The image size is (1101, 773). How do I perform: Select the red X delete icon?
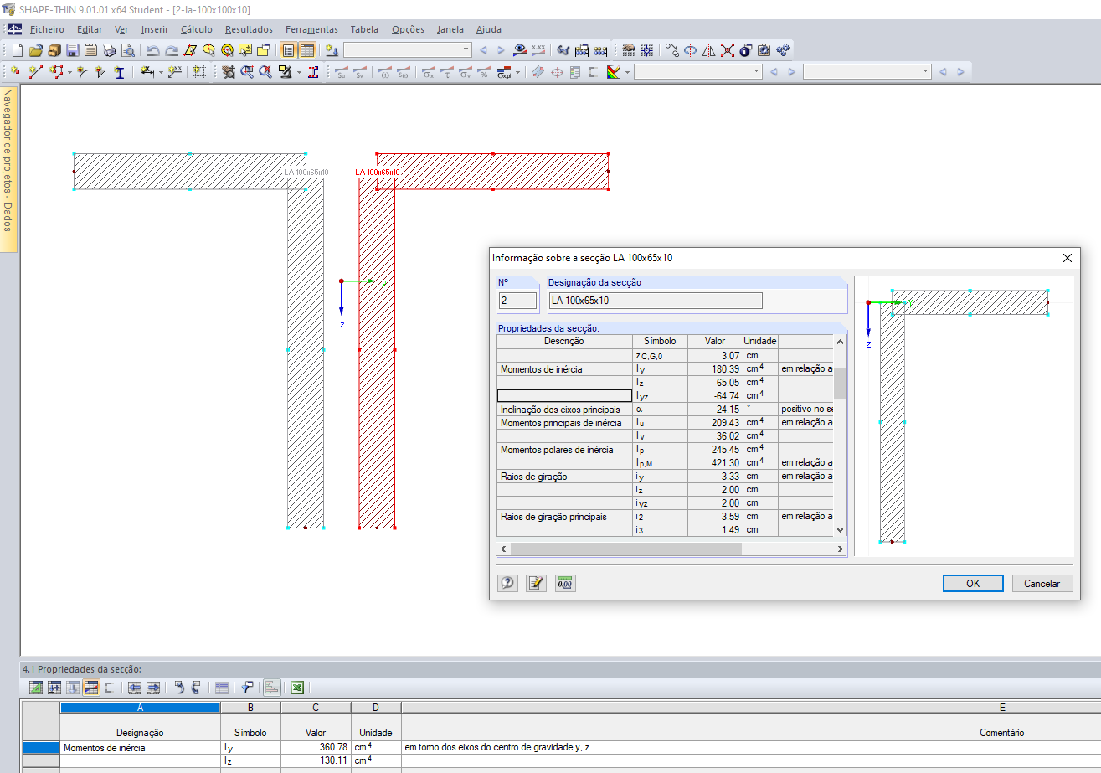tap(727, 50)
